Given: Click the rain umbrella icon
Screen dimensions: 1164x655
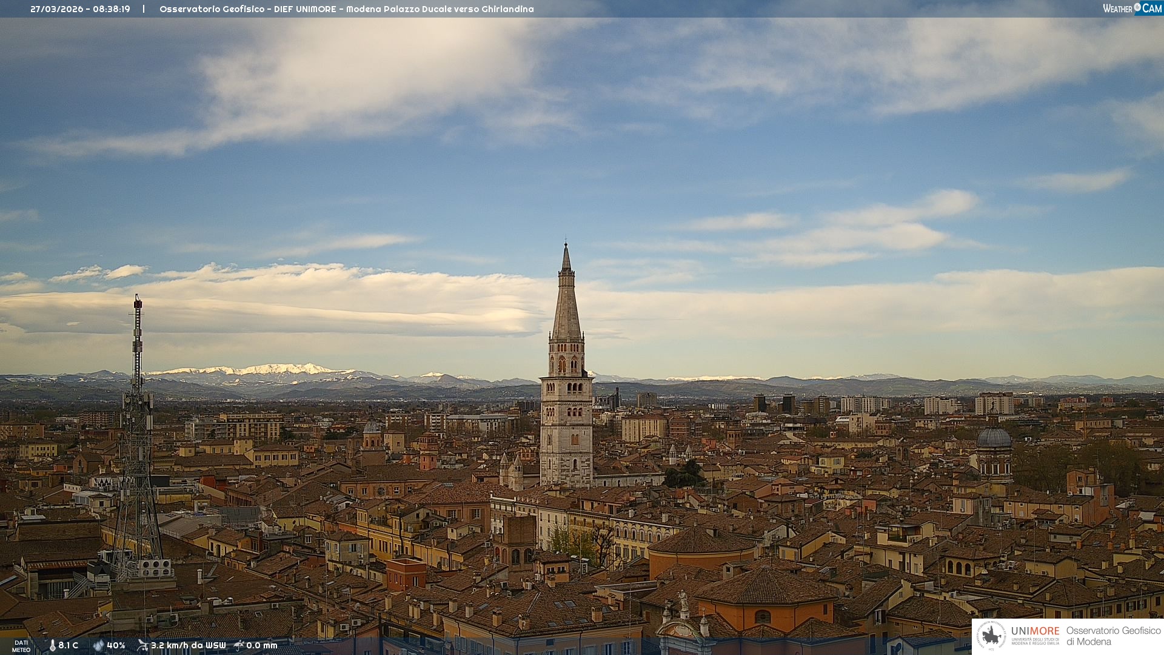Looking at the screenshot, I should (239, 645).
